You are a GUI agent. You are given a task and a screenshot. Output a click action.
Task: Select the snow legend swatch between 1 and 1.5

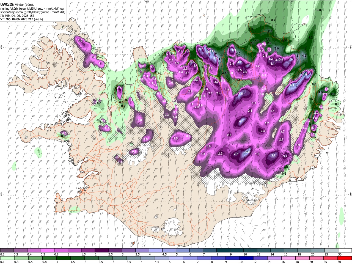(x=74, y=251)
